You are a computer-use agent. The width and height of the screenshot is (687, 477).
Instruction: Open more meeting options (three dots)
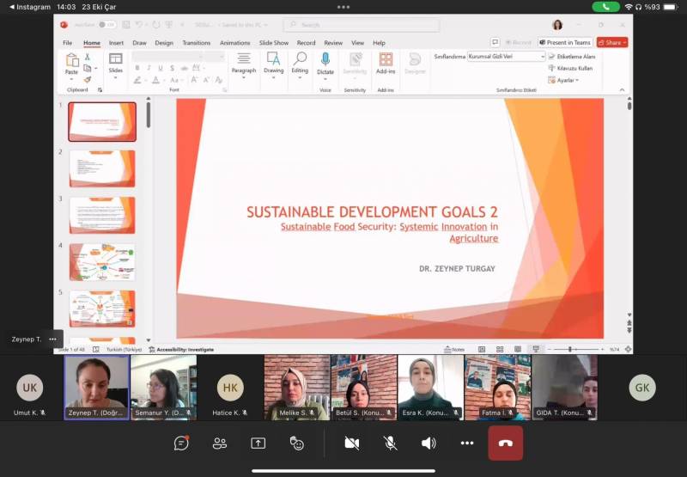pyautogui.click(x=467, y=443)
